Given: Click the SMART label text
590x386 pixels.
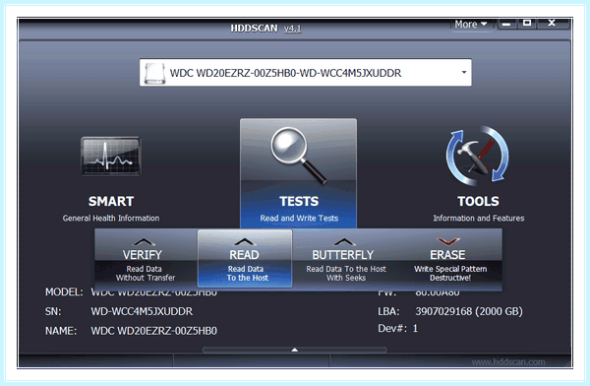Looking at the screenshot, I should (x=111, y=201).
